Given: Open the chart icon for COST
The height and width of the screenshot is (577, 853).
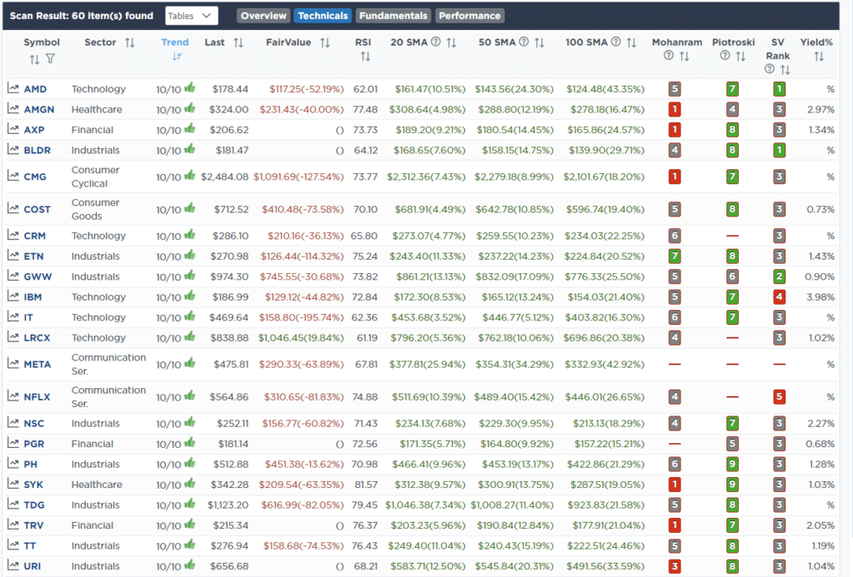Looking at the screenshot, I should (13, 208).
